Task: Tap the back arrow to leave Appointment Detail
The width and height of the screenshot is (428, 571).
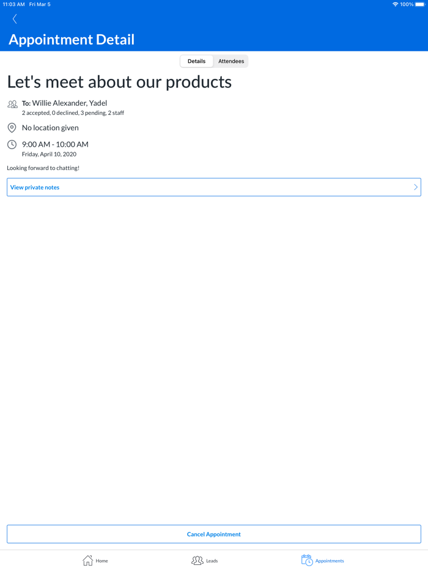Action: tap(14, 18)
